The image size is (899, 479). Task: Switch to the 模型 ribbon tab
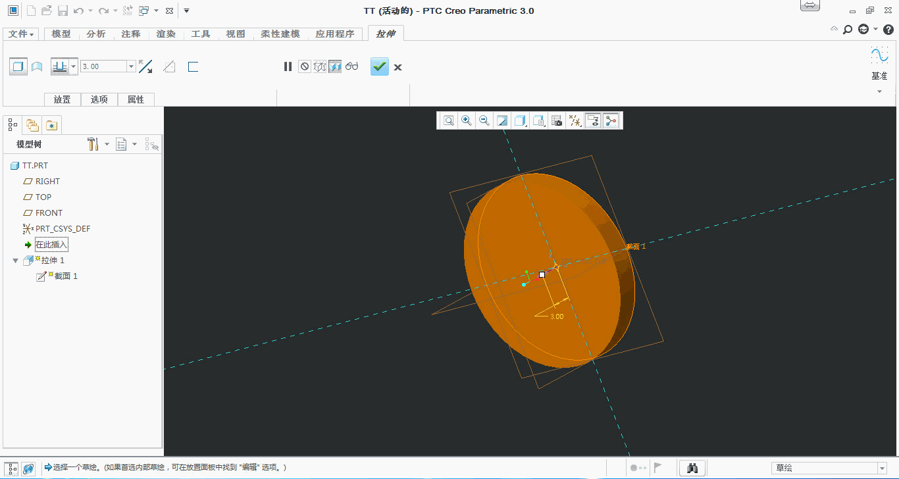coord(61,34)
